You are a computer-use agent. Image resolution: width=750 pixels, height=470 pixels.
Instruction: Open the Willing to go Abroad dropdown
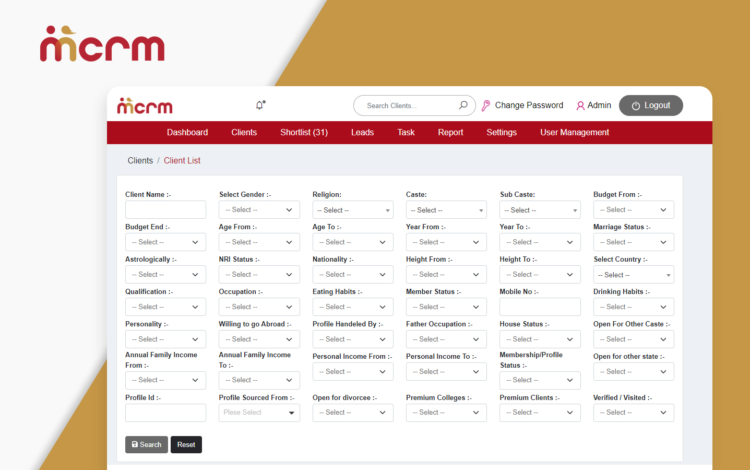tap(259, 339)
